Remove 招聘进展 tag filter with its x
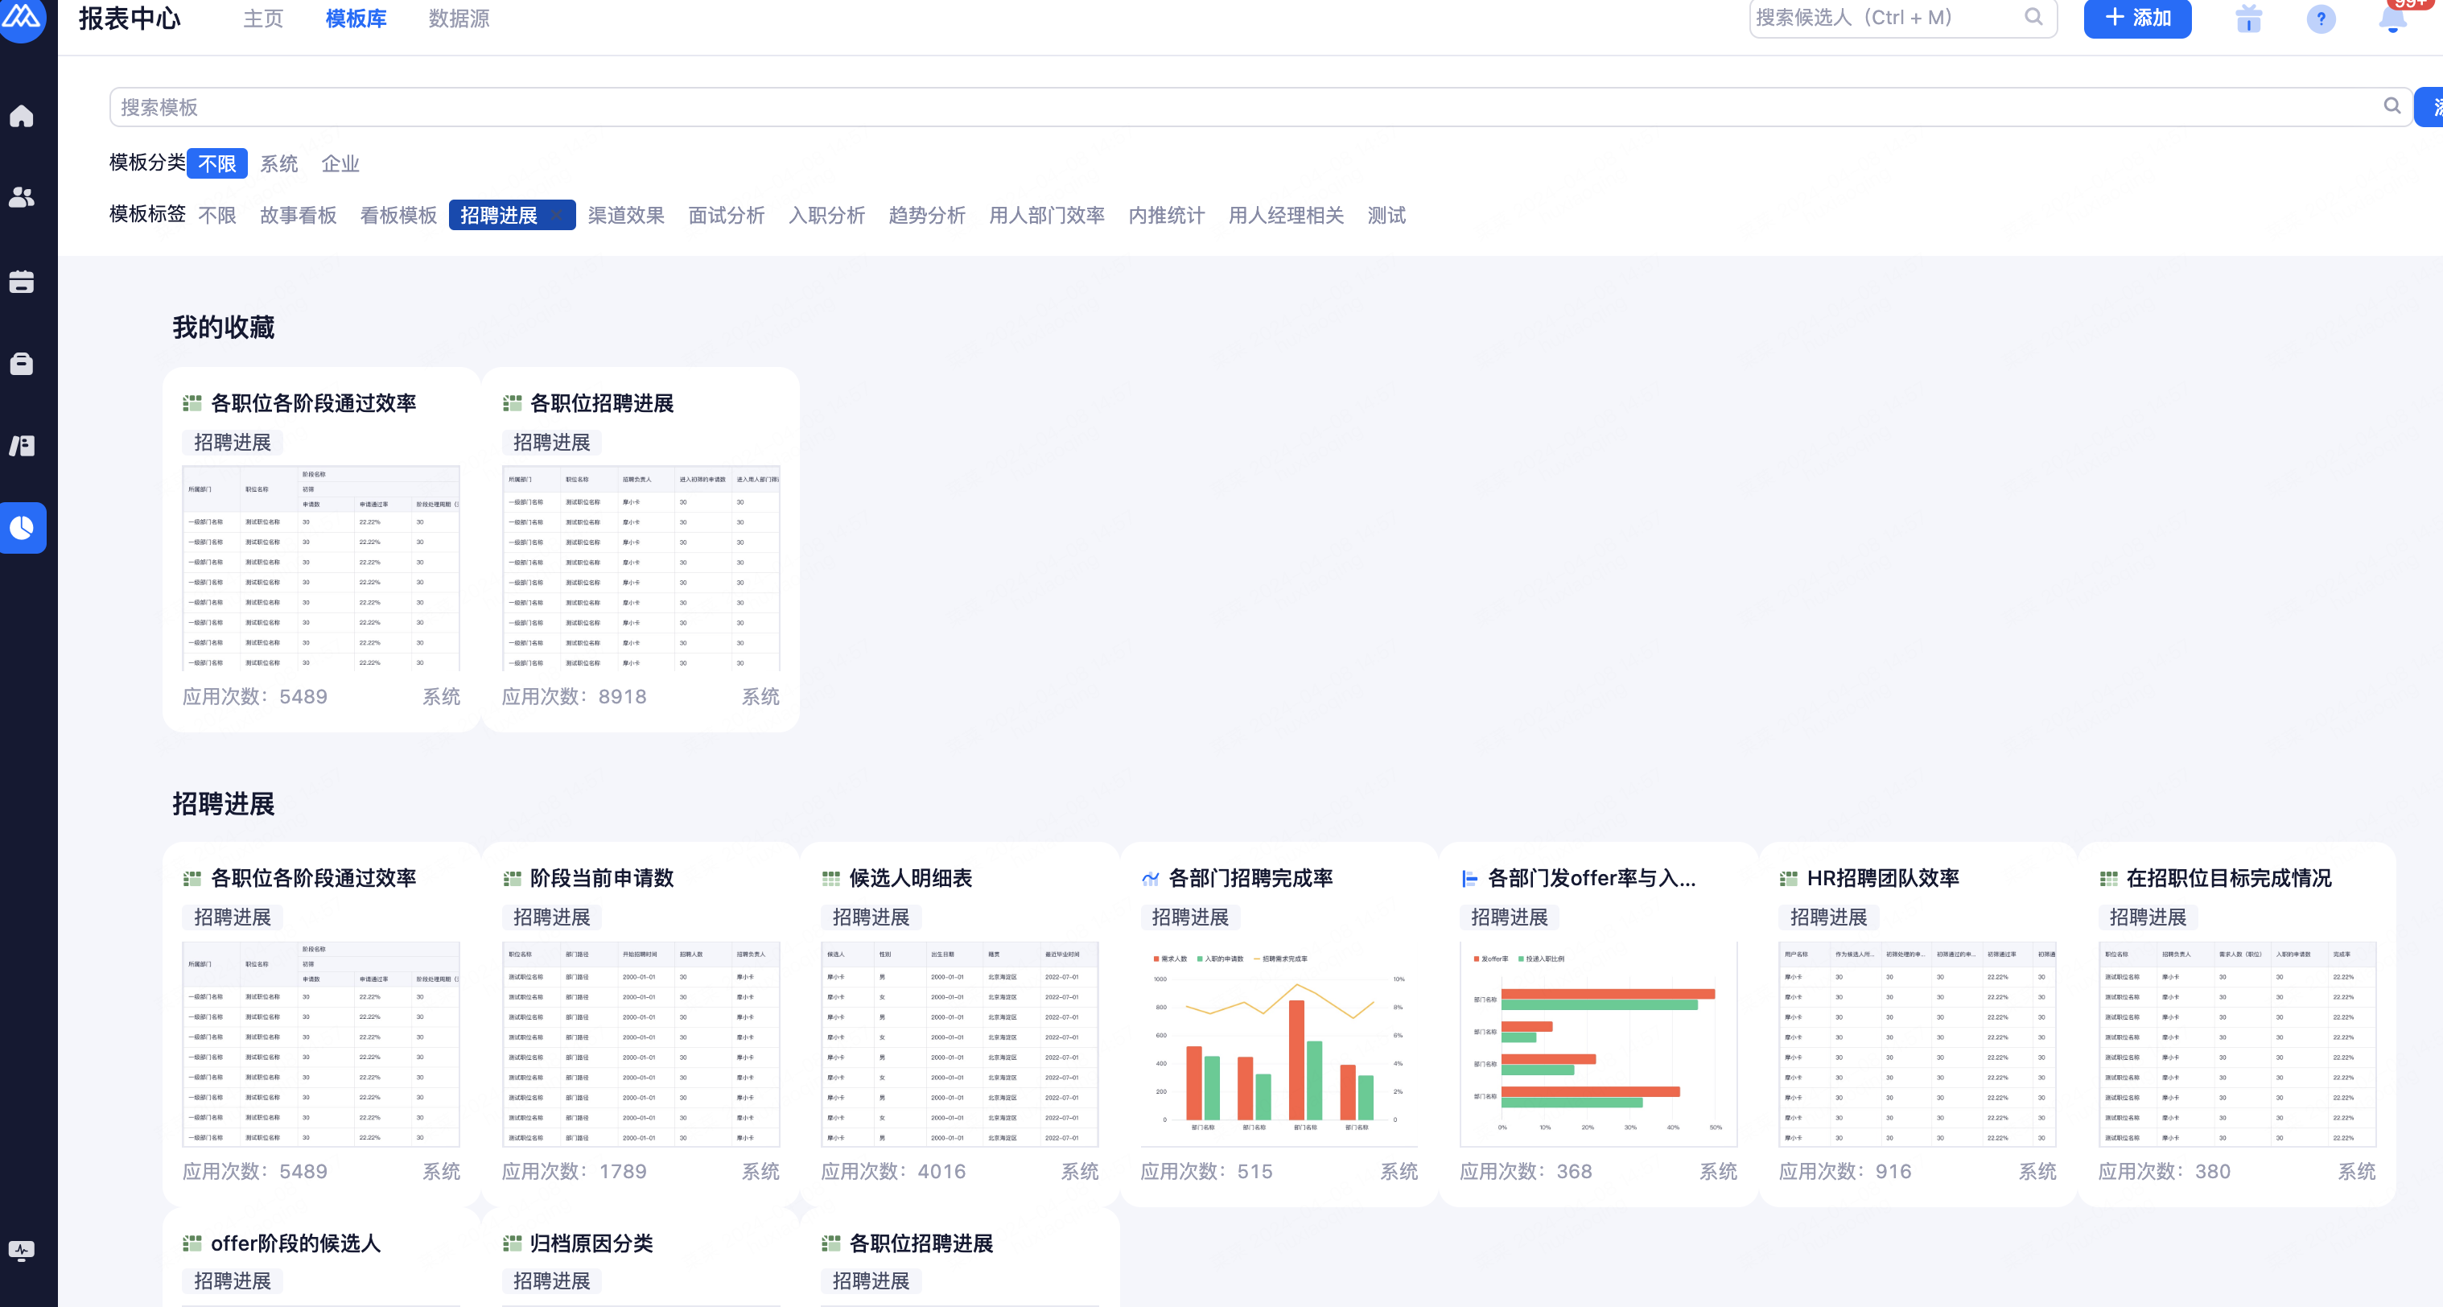The height and width of the screenshot is (1307, 2443). click(x=558, y=216)
